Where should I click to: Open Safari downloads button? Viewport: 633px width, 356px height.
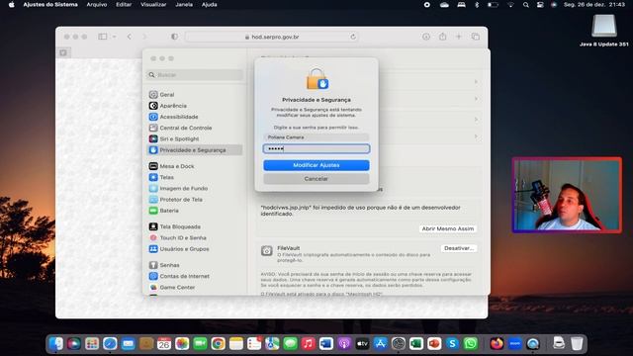426,37
